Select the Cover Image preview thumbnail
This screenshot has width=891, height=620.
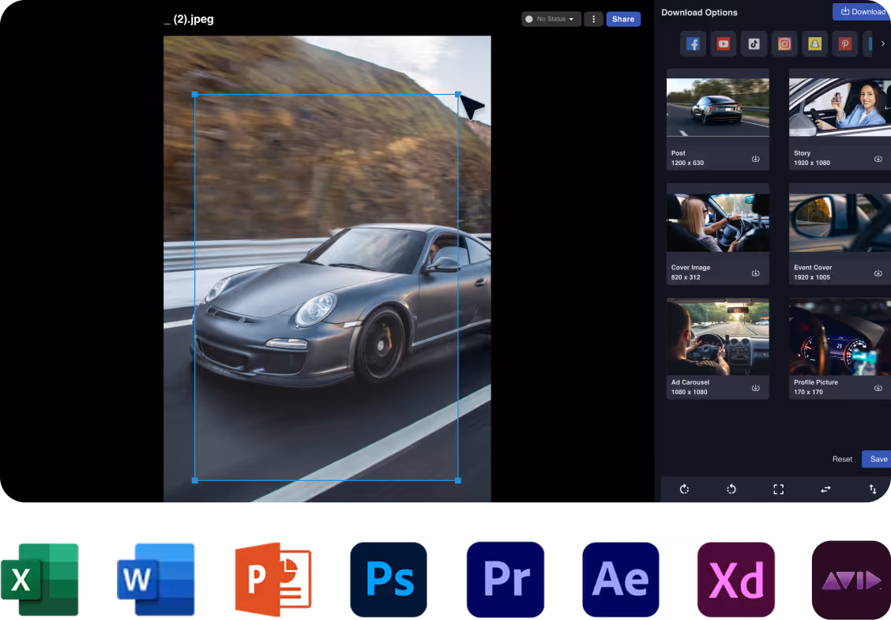pyautogui.click(x=718, y=223)
